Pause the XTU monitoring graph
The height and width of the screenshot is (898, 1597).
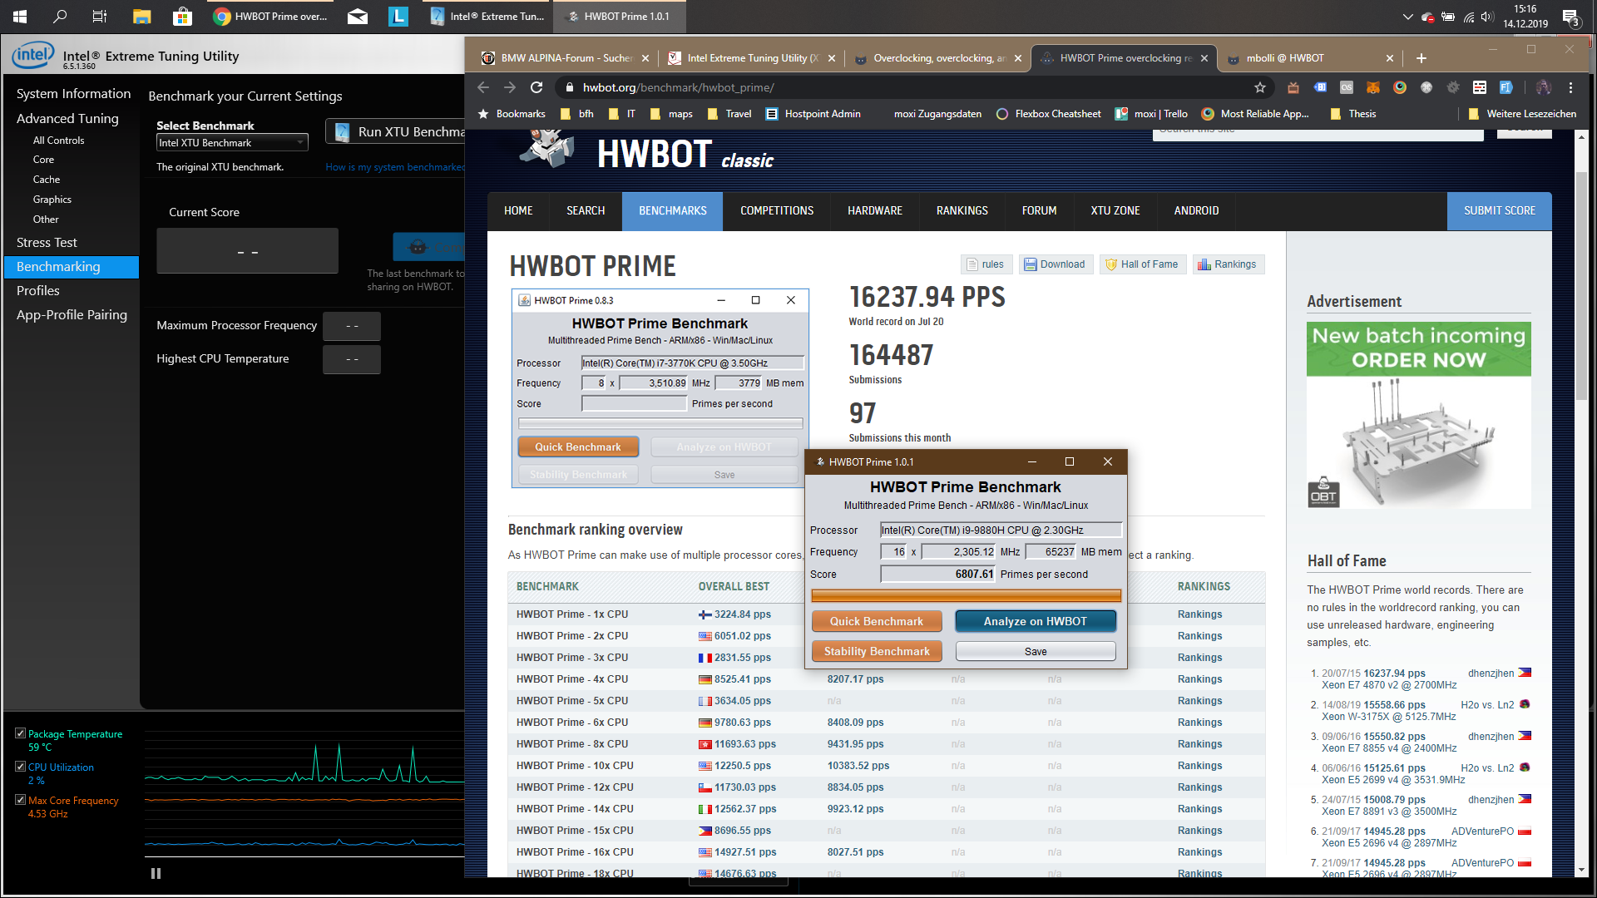[x=156, y=873]
